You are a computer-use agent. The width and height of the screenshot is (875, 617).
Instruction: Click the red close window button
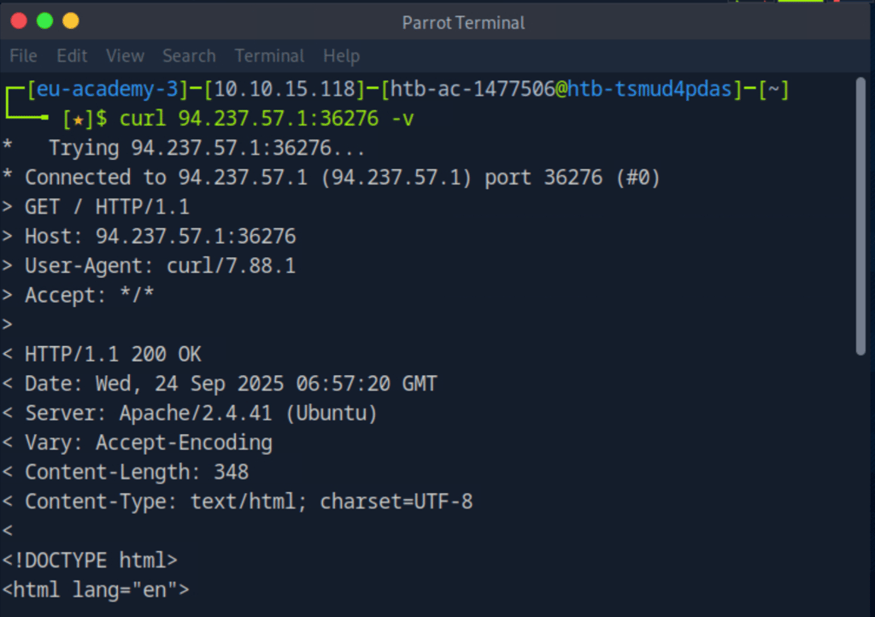point(19,21)
